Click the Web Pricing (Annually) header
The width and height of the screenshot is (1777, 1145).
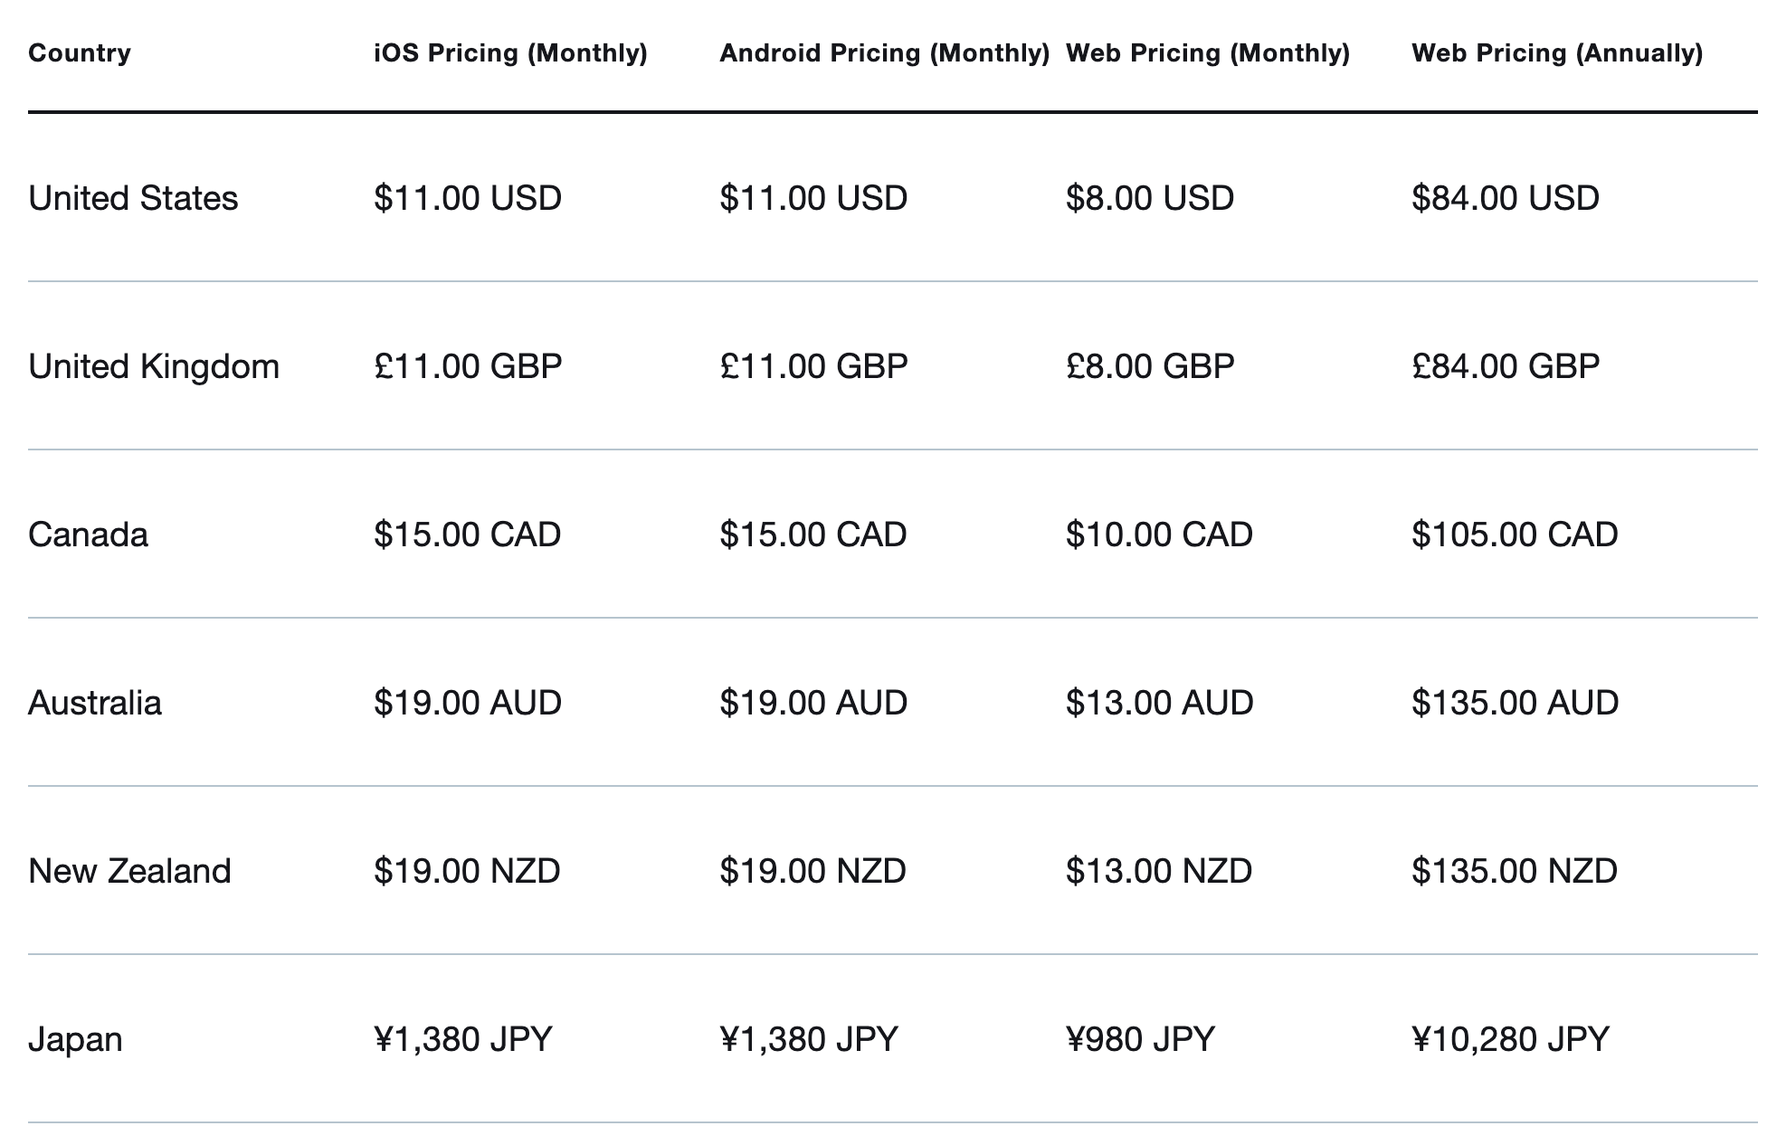coord(1556,53)
